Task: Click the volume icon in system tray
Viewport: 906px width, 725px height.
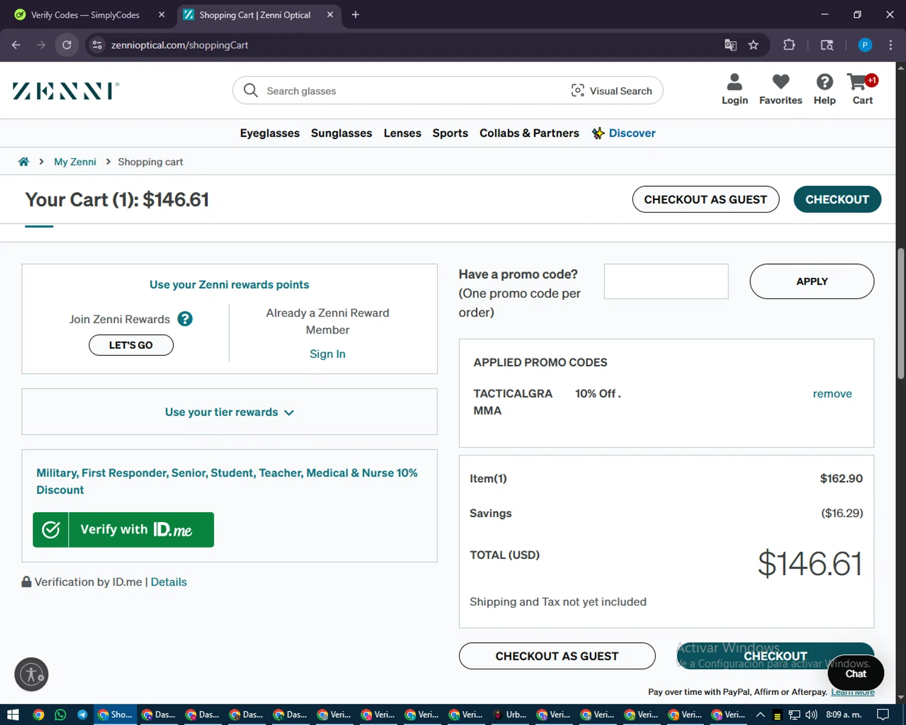Action: point(811,715)
